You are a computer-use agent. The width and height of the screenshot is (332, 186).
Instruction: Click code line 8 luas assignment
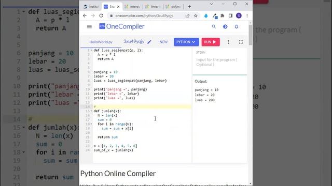pos(130,81)
